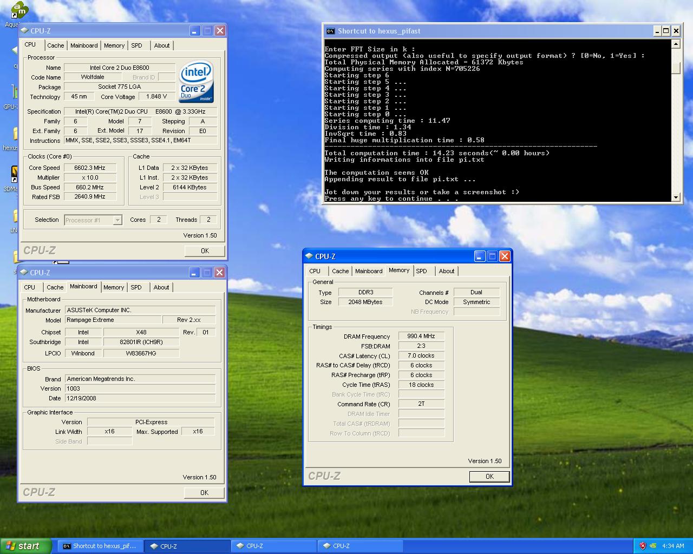
Task: Open the NVIDIA tray icon
Action: click(653, 546)
